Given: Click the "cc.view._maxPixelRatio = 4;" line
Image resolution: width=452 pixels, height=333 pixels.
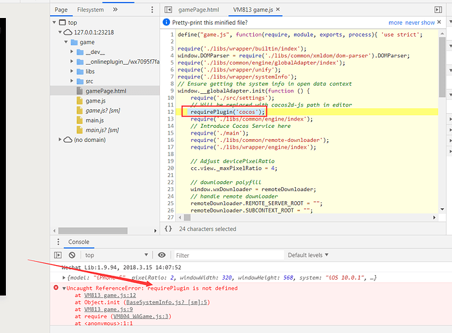Looking at the screenshot, I should 234,168.
